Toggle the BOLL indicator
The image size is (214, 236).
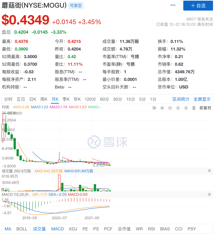click(x=22, y=229)
